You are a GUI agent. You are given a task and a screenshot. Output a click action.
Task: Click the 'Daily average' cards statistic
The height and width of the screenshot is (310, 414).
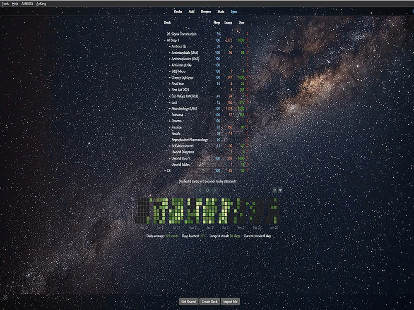[x=162, y=236]
